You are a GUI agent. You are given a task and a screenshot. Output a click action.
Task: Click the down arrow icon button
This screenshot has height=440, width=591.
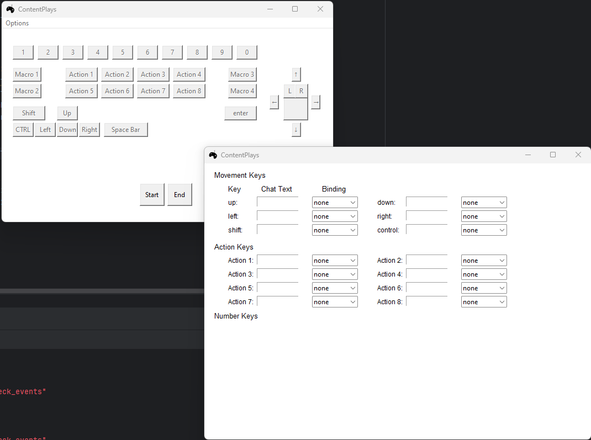296,130
